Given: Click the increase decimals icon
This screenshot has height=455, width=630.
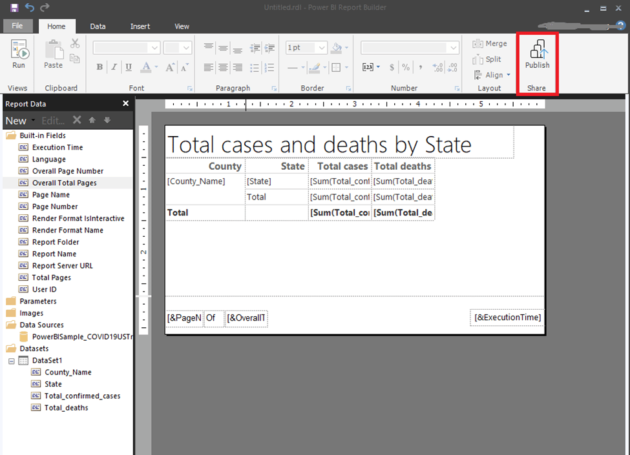Looking at the screenshot, I should coord(437,67).
